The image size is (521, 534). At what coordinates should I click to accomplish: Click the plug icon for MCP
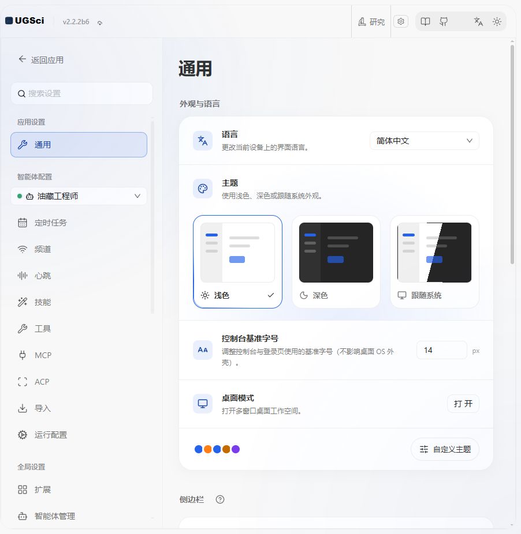(x=23, y=355)
